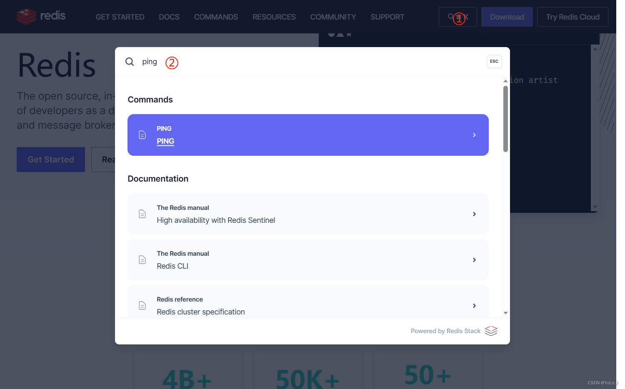The image size is (625, 389).
Task: Open 'High availability with Redis Sentinel' result
Action: click(x=308, y=214)
